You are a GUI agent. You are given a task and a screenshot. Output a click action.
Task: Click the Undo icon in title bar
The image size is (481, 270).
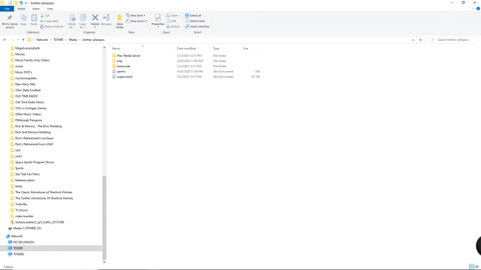[x=21, y=3]
